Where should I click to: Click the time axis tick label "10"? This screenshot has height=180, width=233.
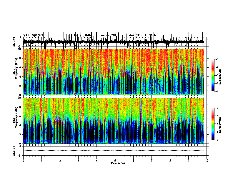(207, 161)
